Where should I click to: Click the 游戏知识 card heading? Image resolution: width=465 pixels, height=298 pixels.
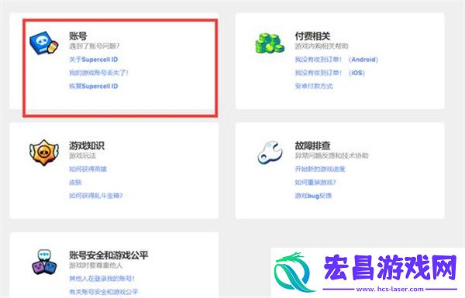(87, 146)
